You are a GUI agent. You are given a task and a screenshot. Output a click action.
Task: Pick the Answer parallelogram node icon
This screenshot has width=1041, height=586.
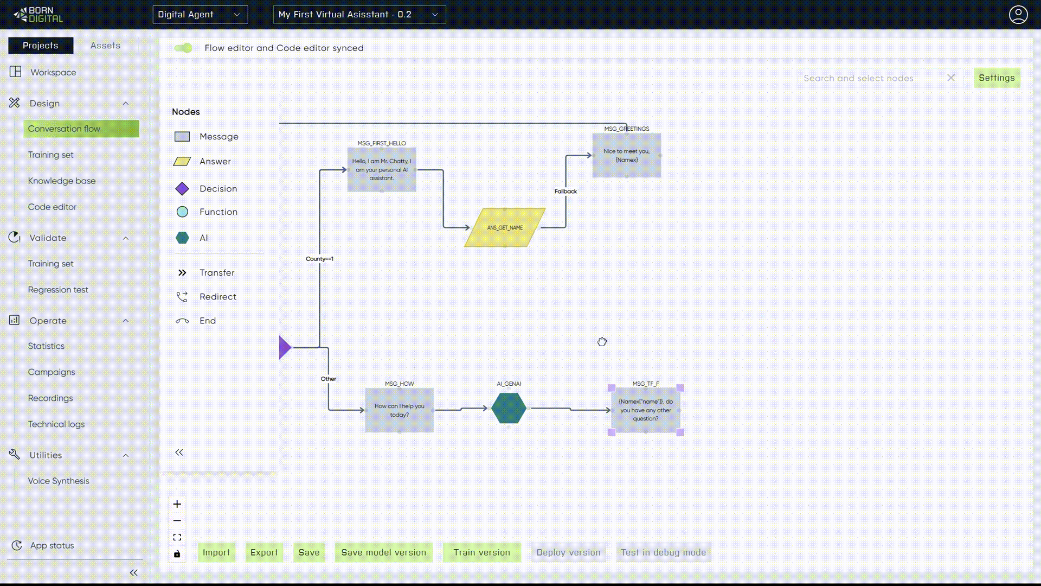pyautogui.click(x=182, y=162)
